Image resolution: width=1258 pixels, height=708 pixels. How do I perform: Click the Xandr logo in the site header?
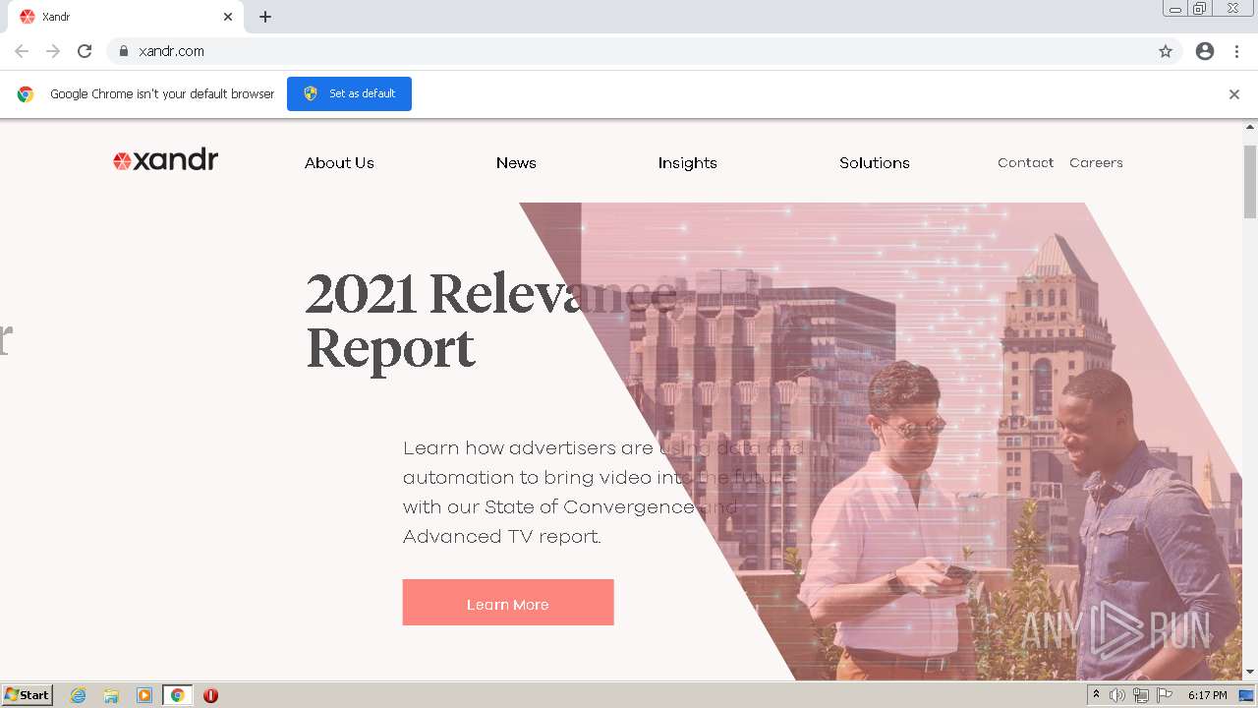click(165, 160)
